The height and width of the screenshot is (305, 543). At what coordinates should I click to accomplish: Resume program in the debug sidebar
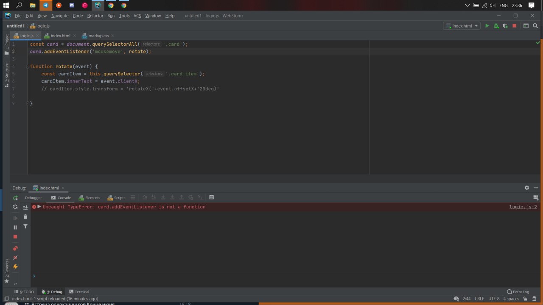point(15,218)
